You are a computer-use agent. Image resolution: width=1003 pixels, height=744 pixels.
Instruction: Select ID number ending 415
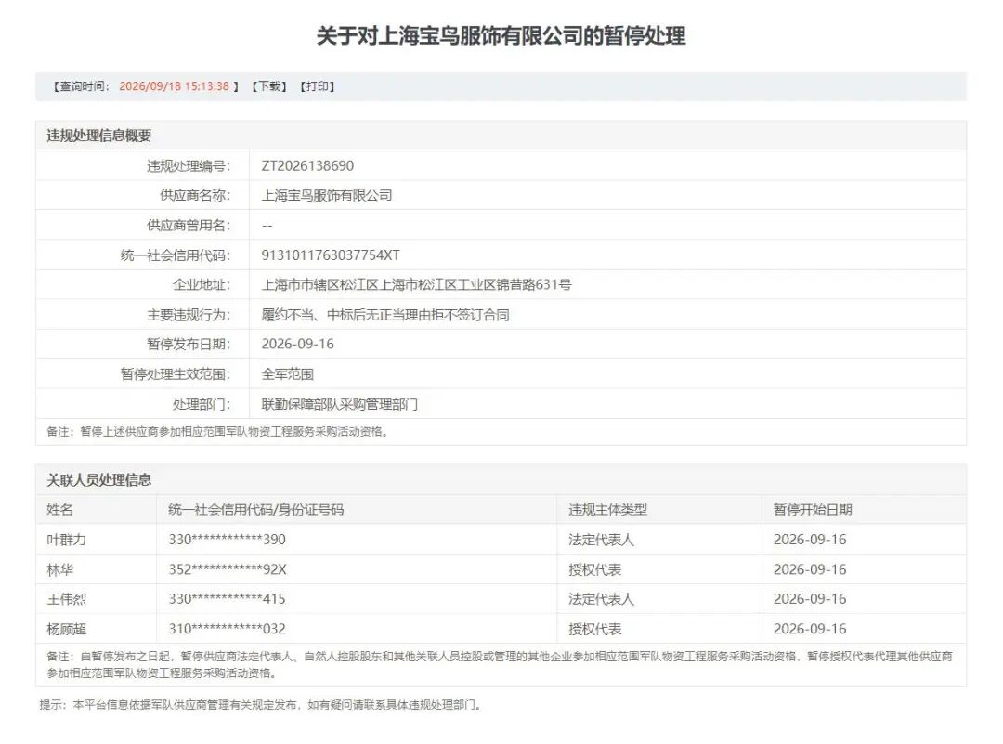pos(228,599)
